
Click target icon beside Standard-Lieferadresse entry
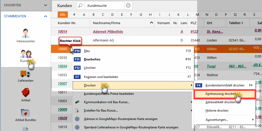[x=77, y=127]
